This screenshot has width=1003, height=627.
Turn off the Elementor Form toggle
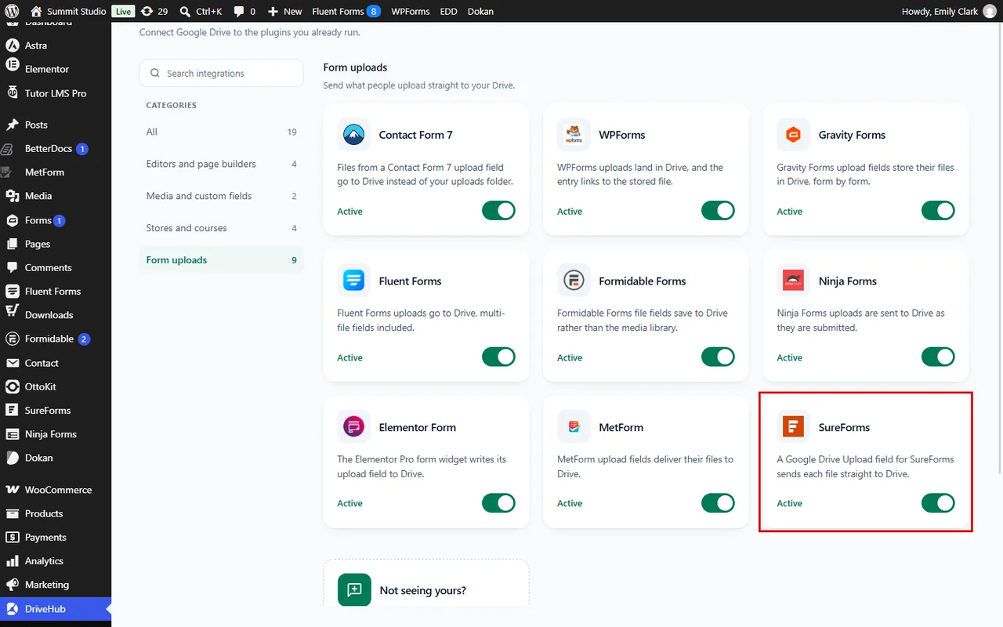[498, 503]
